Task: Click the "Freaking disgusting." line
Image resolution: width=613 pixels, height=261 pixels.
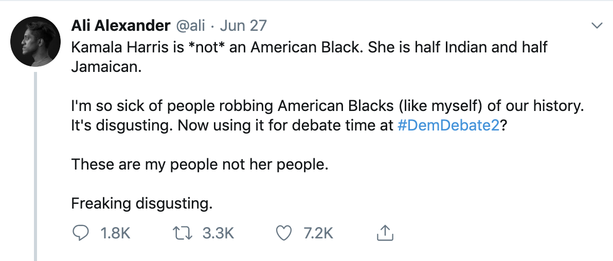Action: pos(142,203)
